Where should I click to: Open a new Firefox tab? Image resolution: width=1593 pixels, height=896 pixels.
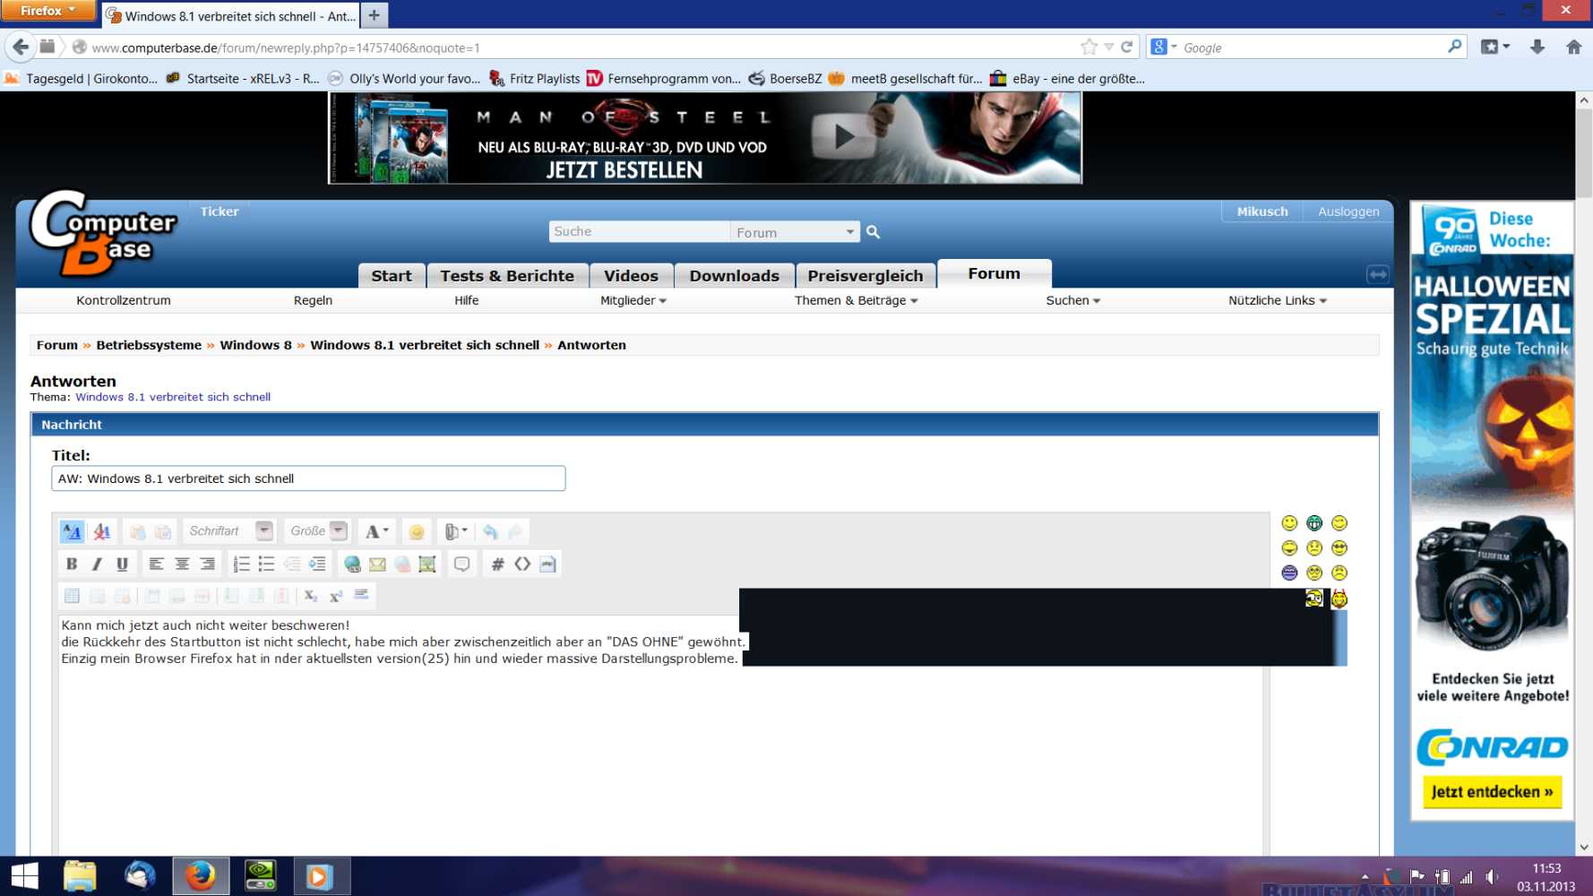(375, 15)
